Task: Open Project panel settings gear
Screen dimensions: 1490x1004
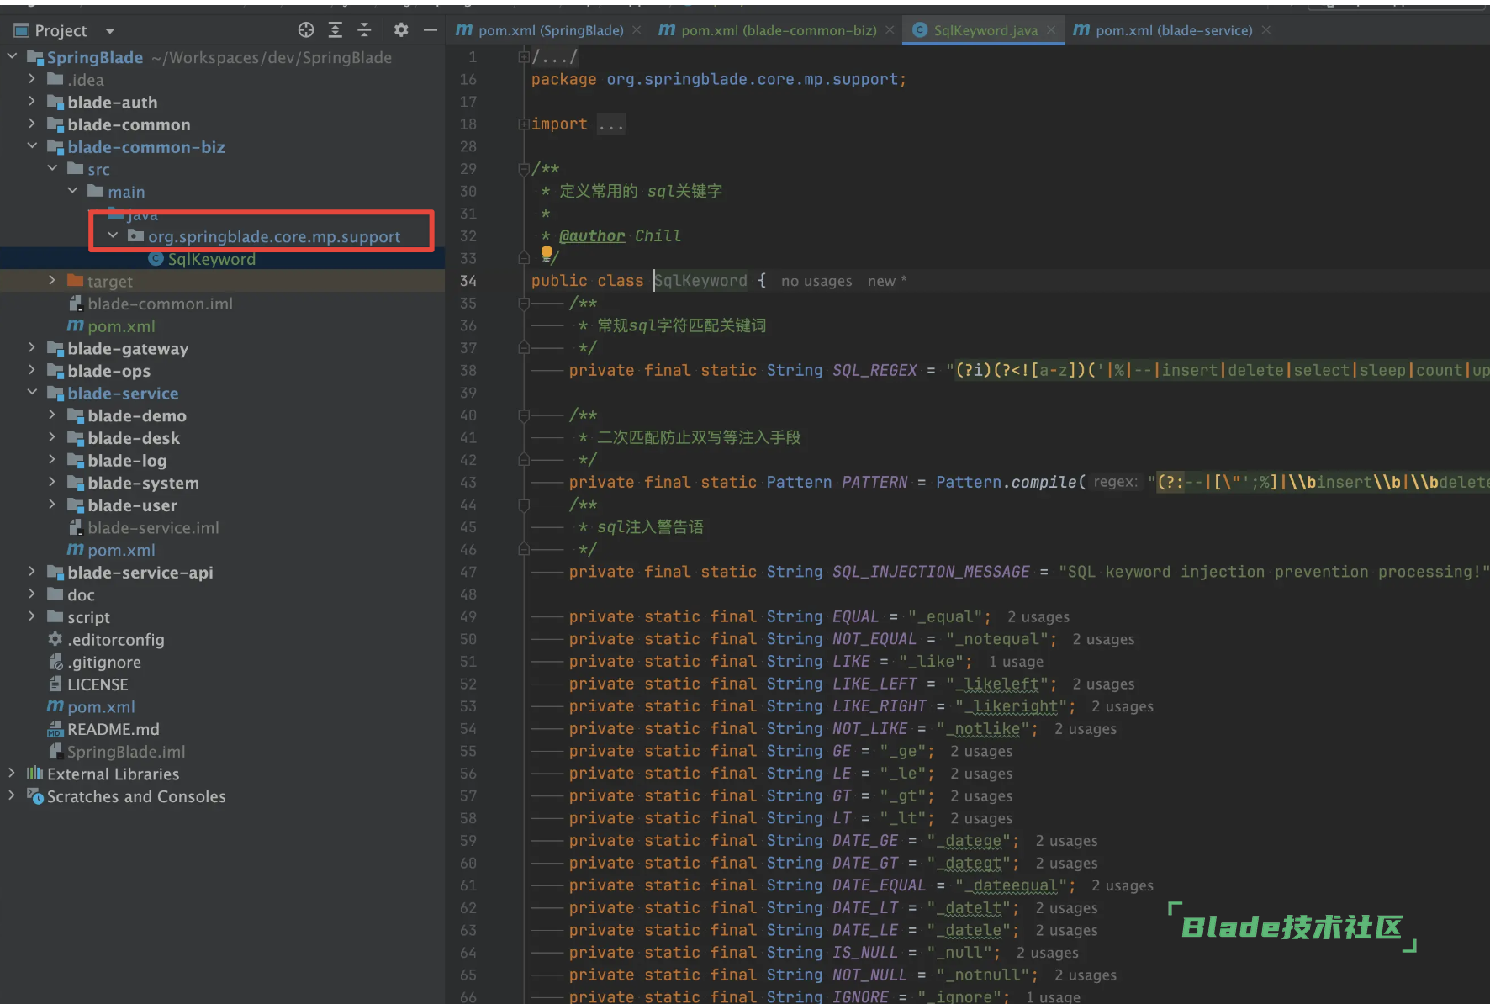Action: pos(401,30)
